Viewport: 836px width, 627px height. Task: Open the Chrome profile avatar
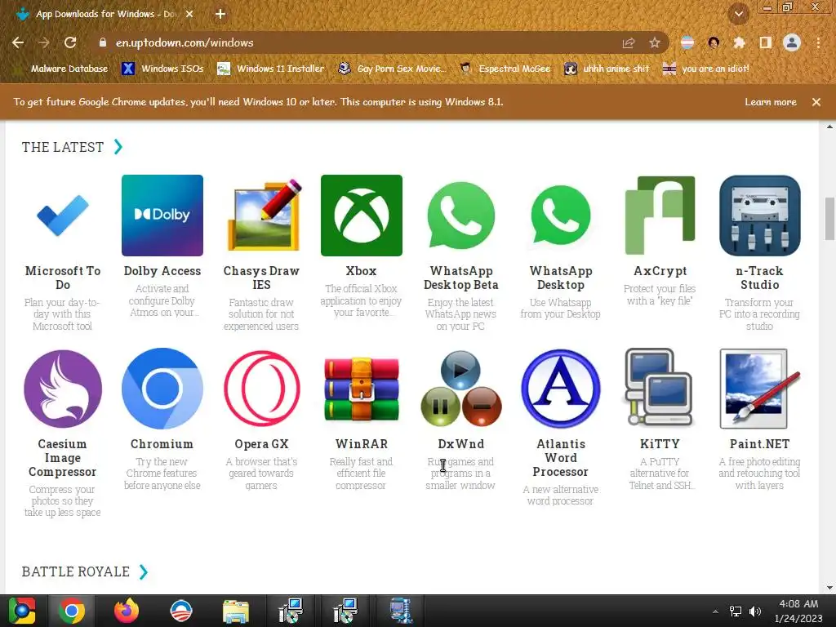coord(792,42)
